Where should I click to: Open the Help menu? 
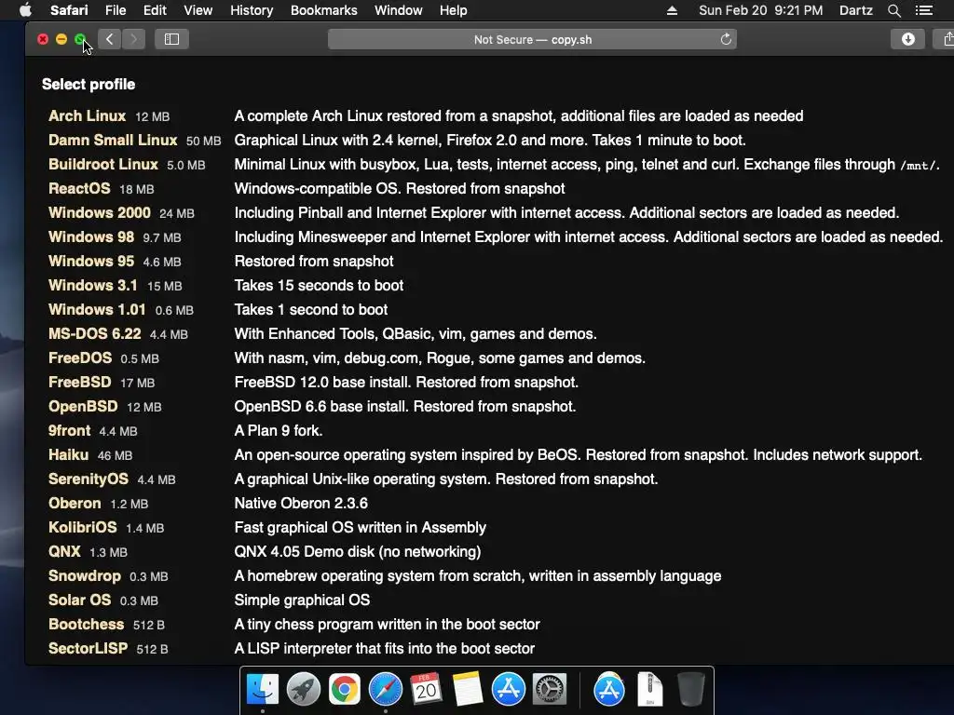(x=454, y=10)
